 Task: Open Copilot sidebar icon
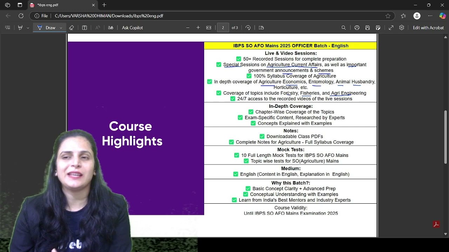442,16
